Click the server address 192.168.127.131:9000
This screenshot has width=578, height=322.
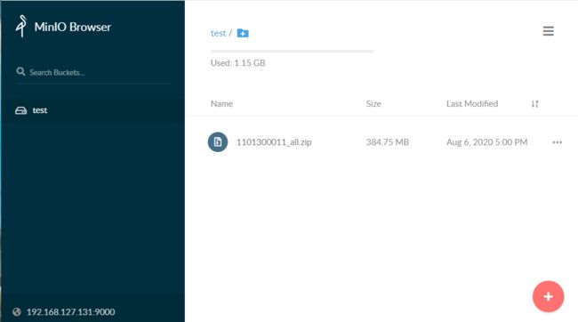70,311
